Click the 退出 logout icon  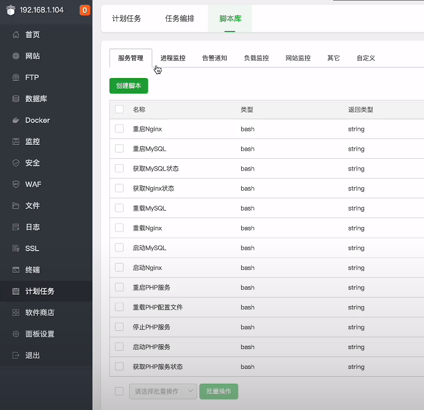click(x=16, y=355)
